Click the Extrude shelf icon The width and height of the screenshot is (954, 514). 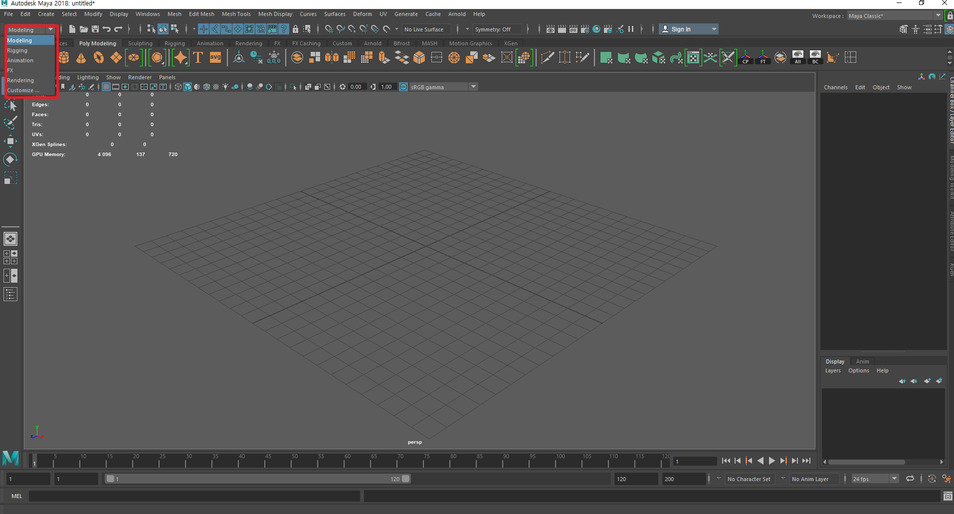pyautogui.click(x=384, y=58)
